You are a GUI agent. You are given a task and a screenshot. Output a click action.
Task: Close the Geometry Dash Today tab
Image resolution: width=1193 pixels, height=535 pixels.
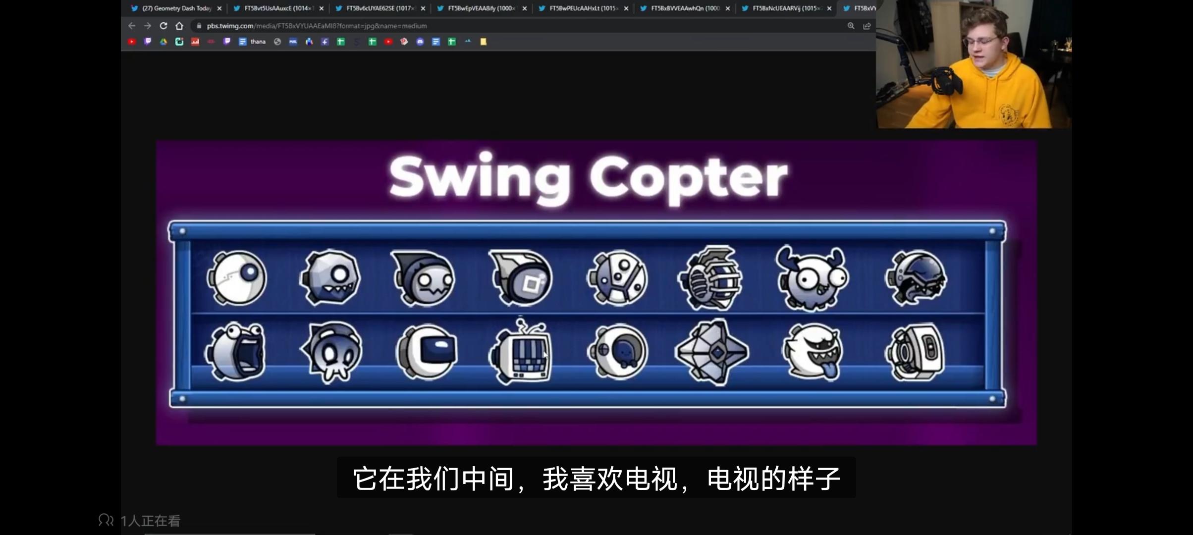(x=219, y=8)
